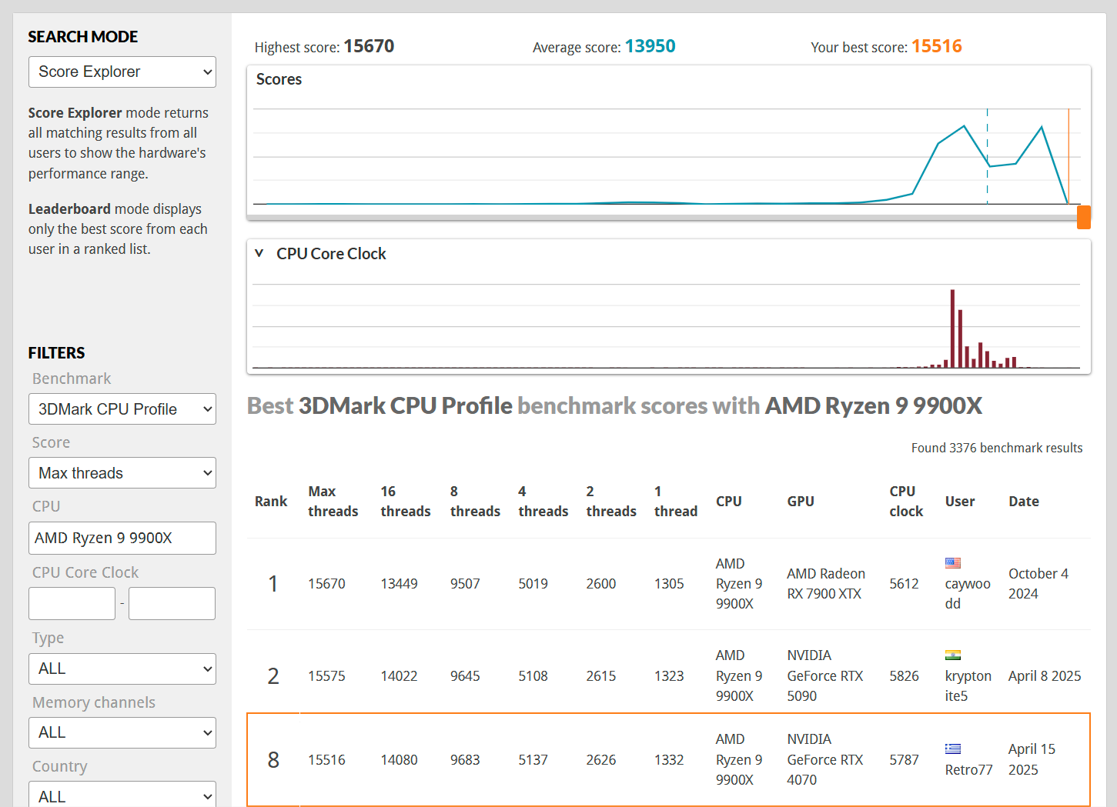This screenshot has height=807, width=1117.
Task: Open user Retro77 profile link
Action: click(x=968, y=769)
